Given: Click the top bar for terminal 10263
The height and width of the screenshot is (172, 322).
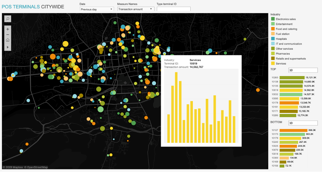Looking at the screenshot, I should (292, 78).
